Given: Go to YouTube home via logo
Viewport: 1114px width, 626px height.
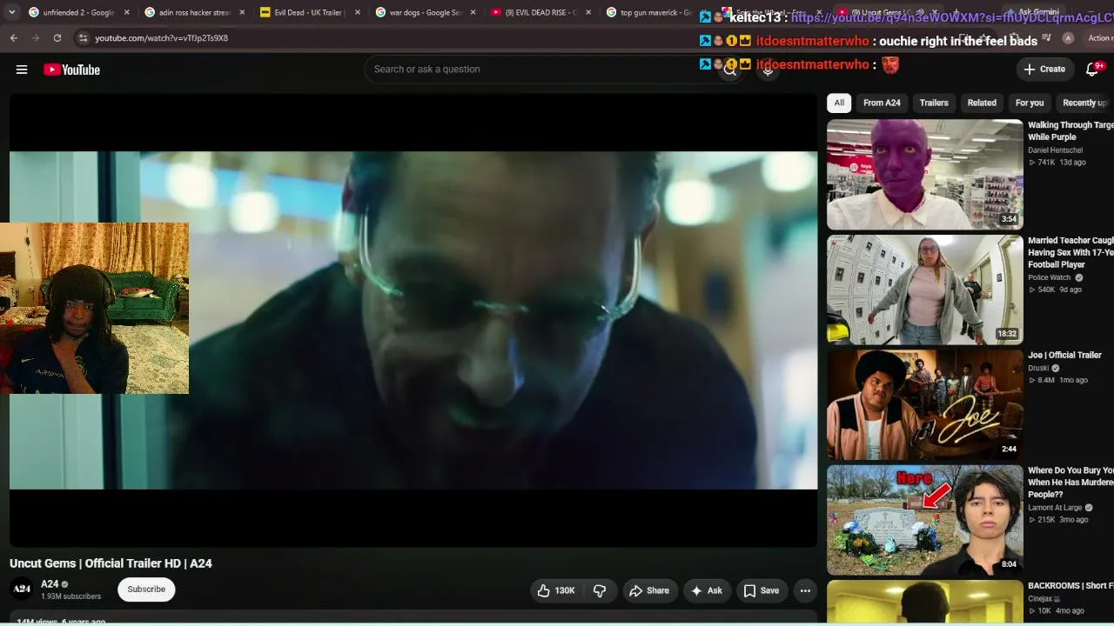Looking at the screenshot, I should (x=72, y=70).
